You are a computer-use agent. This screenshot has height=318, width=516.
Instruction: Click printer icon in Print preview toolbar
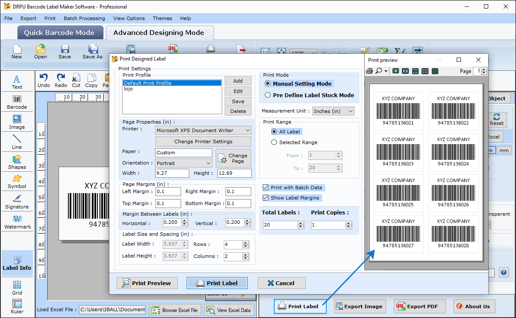pos(369,71)
